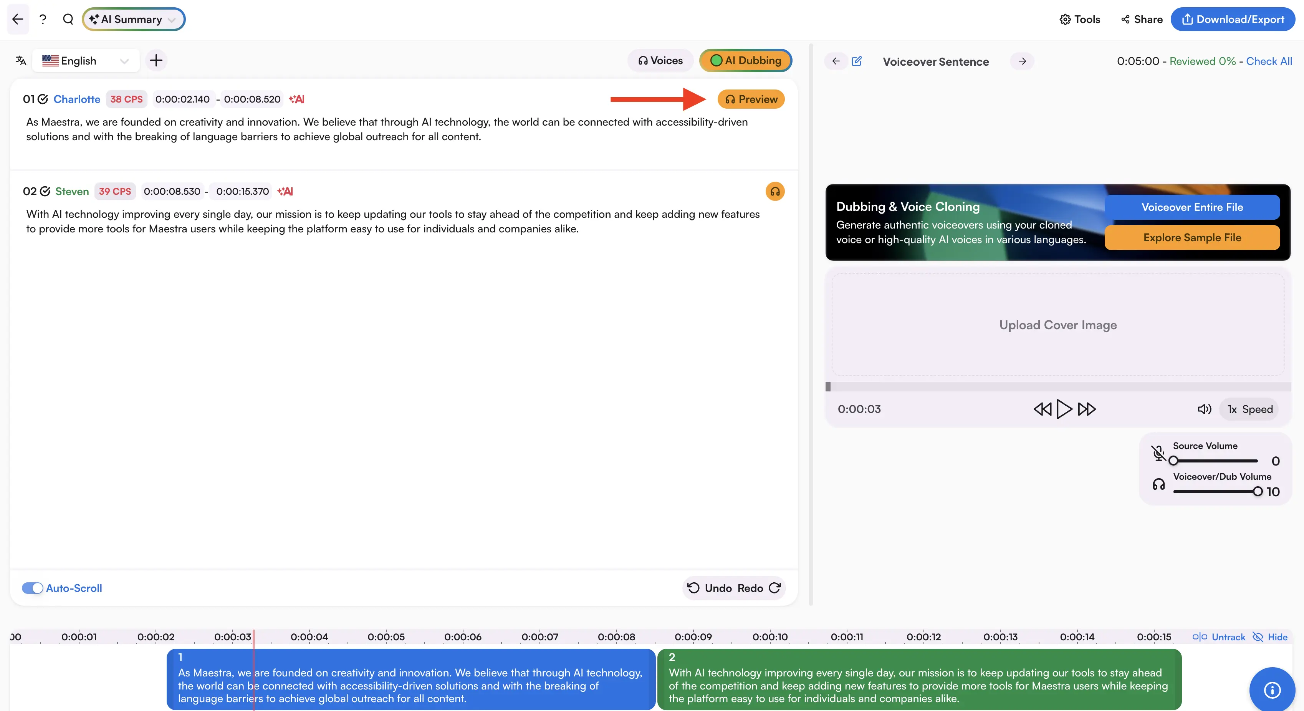
Task: Hide the timeline
Action: pos(1269,637)
